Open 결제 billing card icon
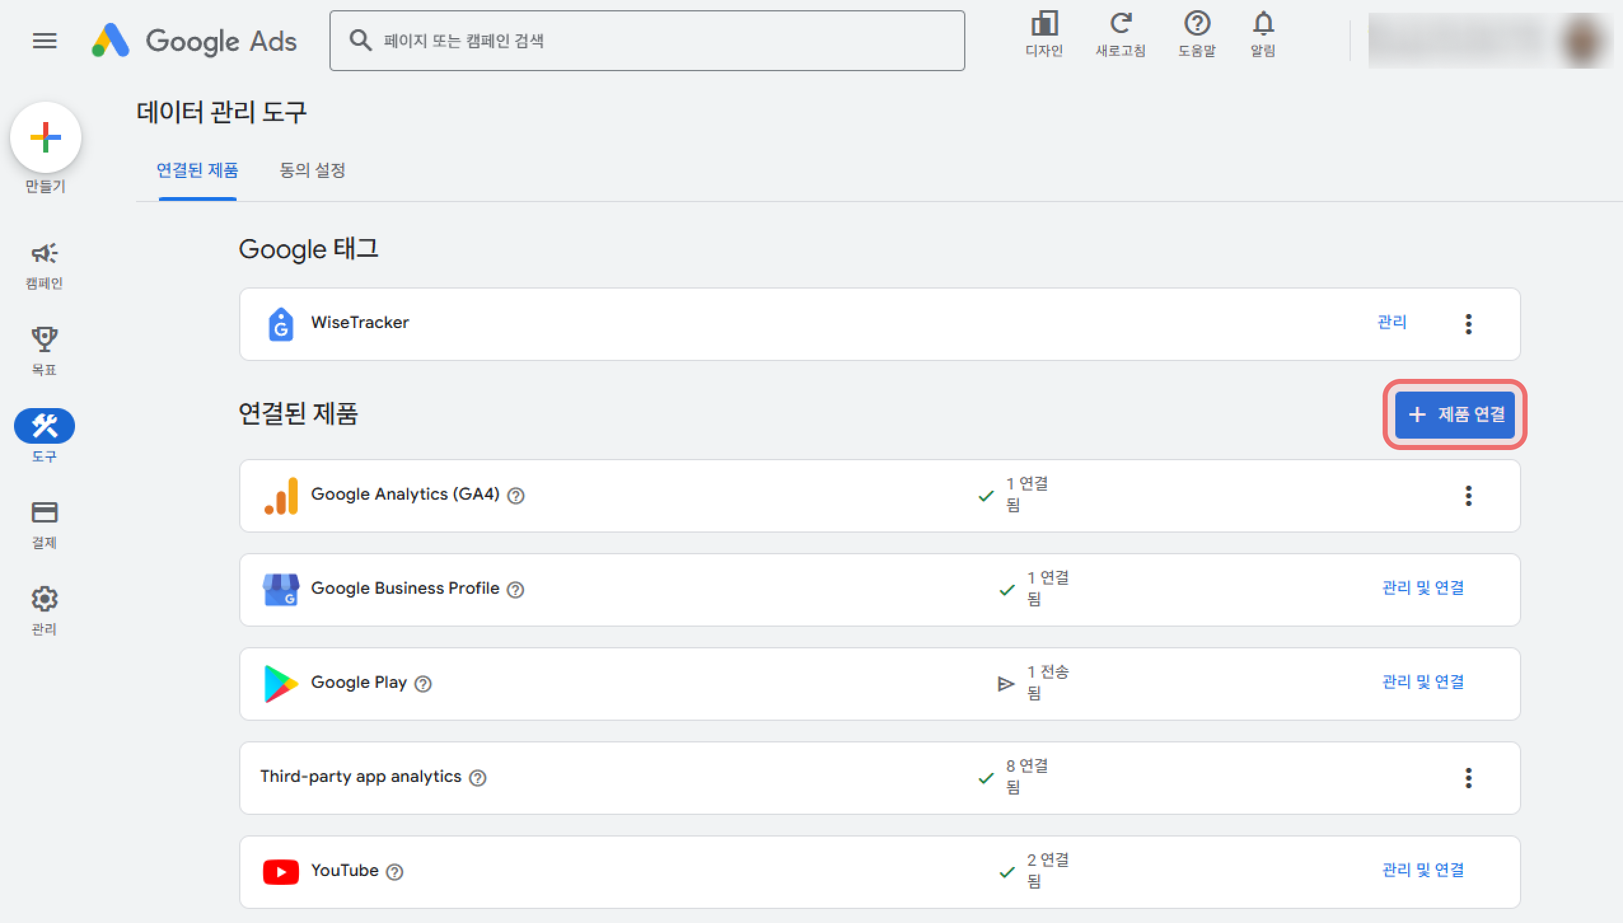 point(45,512)
